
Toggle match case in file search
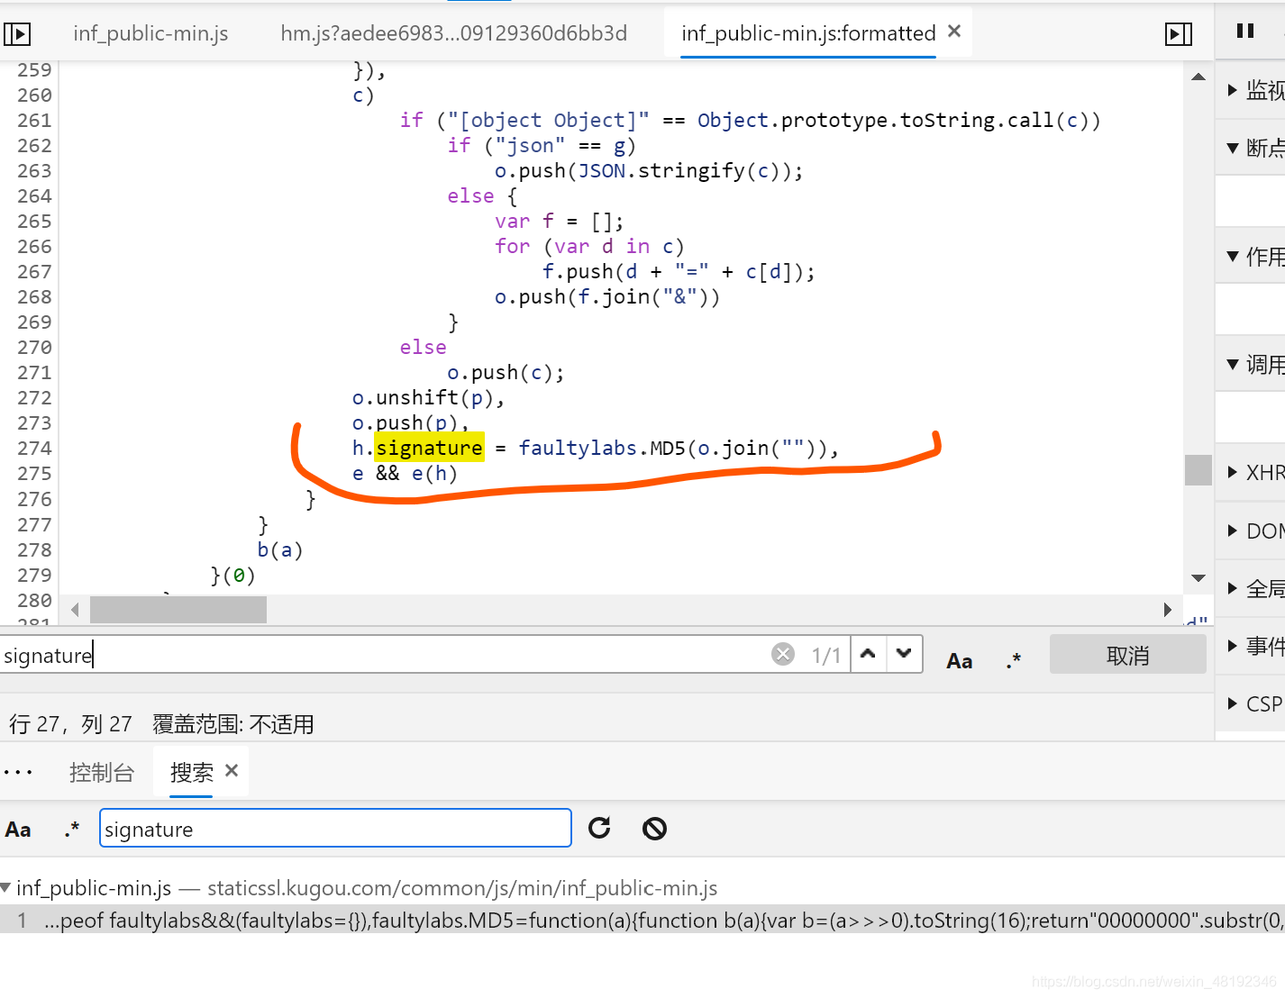click(960, 661)
